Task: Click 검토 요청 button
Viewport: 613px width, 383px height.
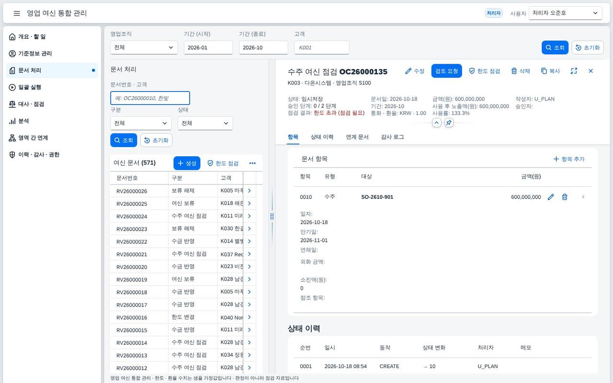Action: click(446, 71)
